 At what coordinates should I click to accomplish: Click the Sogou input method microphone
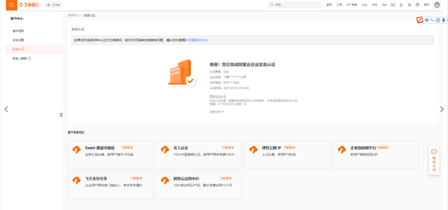443,20
